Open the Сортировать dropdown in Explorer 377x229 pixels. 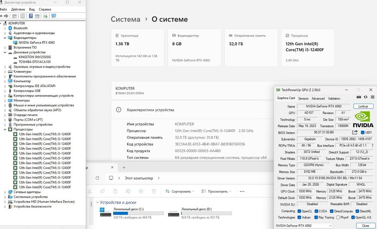[179, 192]
